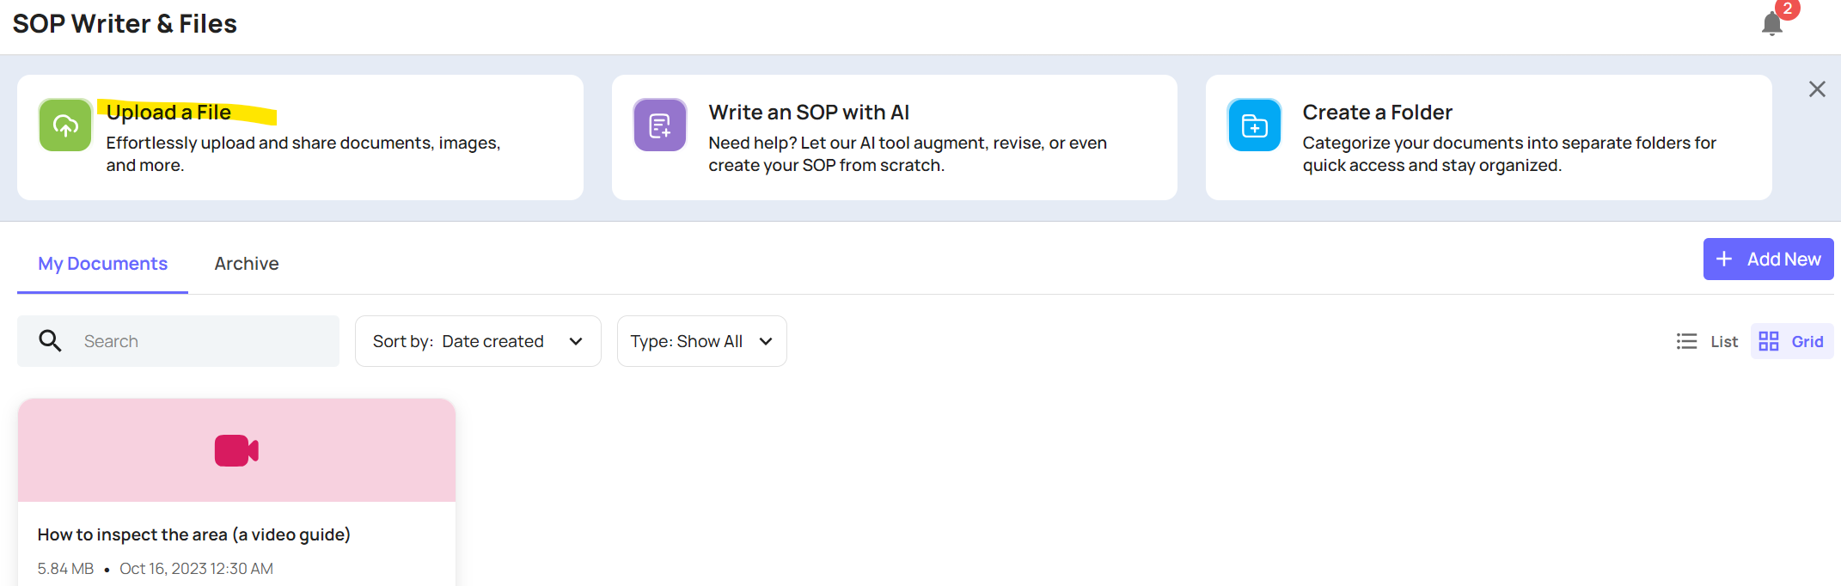
Task: Click the search magnifier icon
Action: (x=50, y=341)
